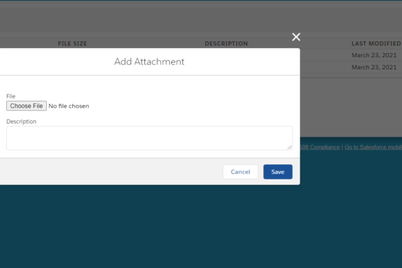
Task: Click the Description label above the text area
Action: [21, 122]
